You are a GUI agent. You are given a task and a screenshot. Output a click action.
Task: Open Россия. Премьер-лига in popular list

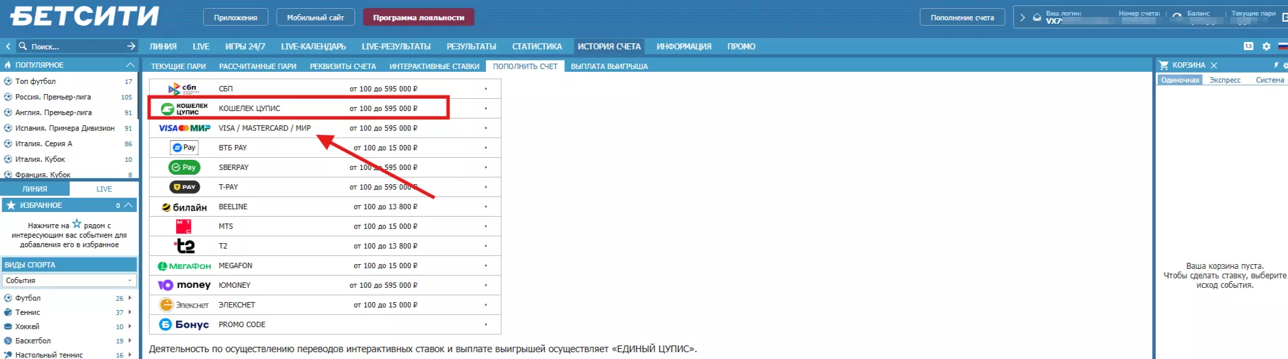[x=53, y=97]
